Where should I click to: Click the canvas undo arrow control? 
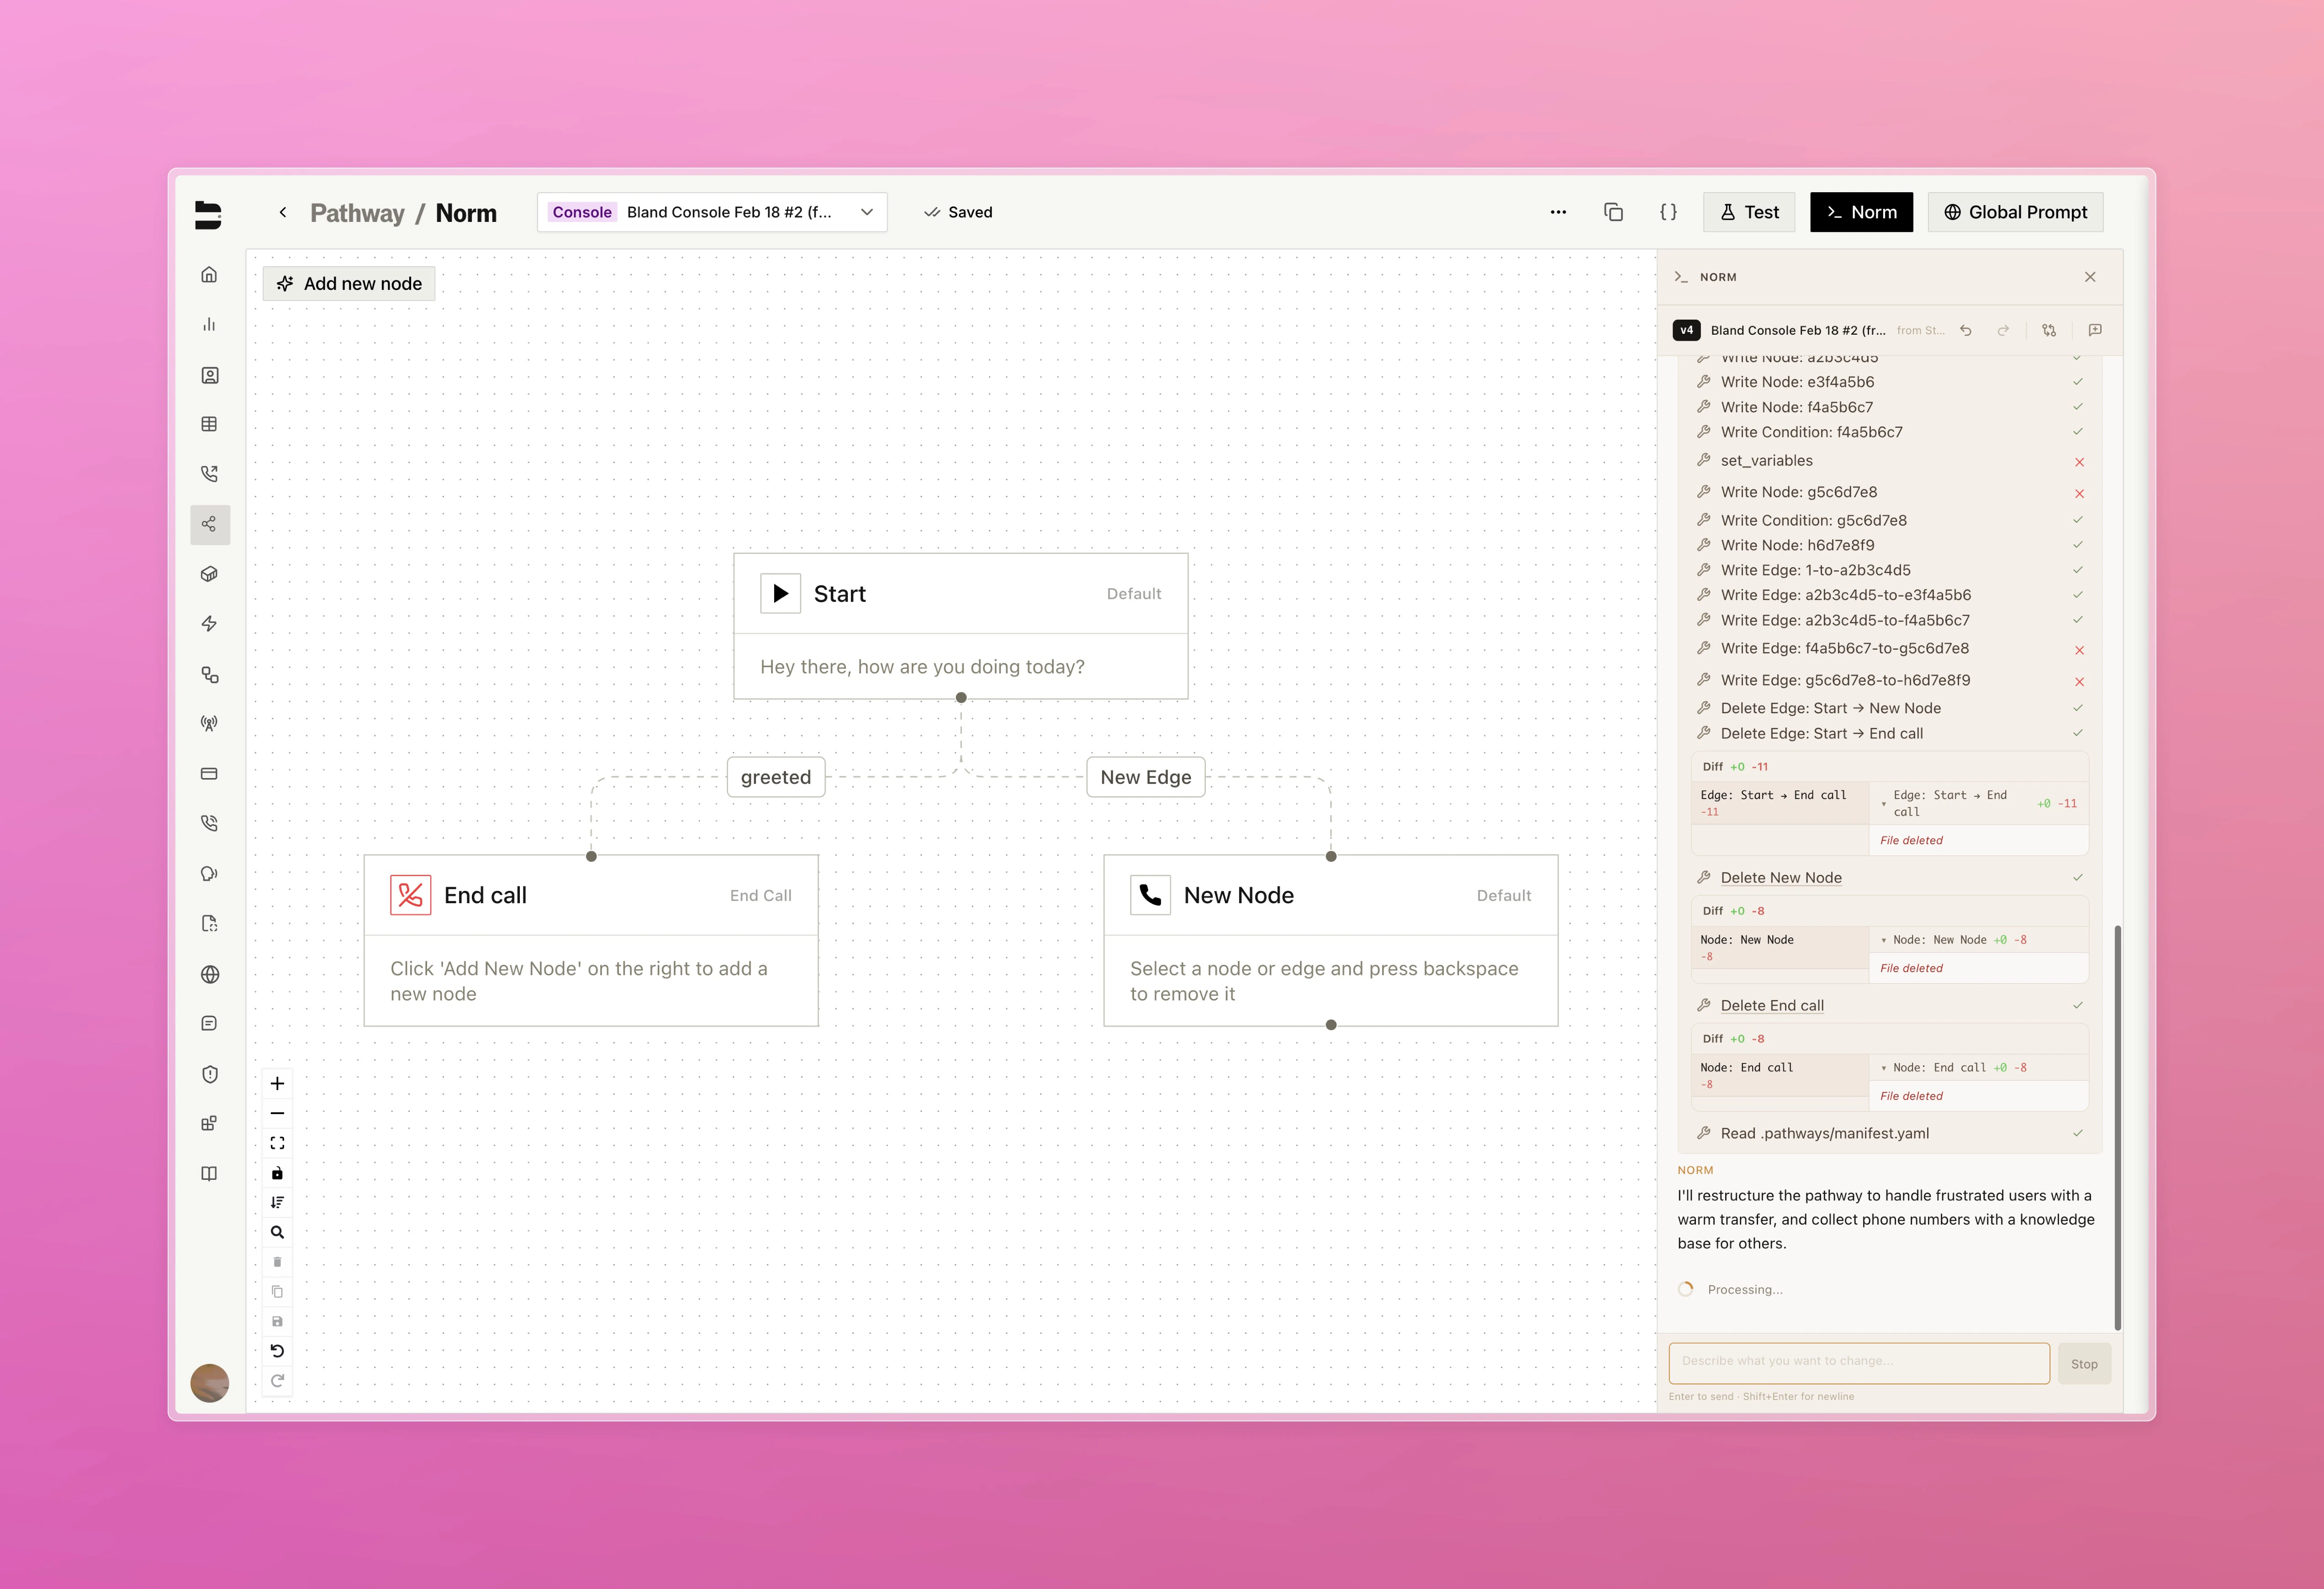[x=277, y=1351]
